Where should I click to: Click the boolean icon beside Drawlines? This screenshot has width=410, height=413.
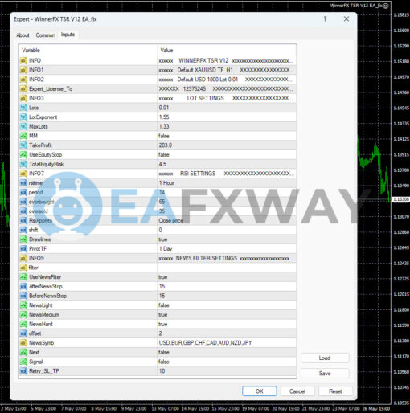(x=23, y=239)
